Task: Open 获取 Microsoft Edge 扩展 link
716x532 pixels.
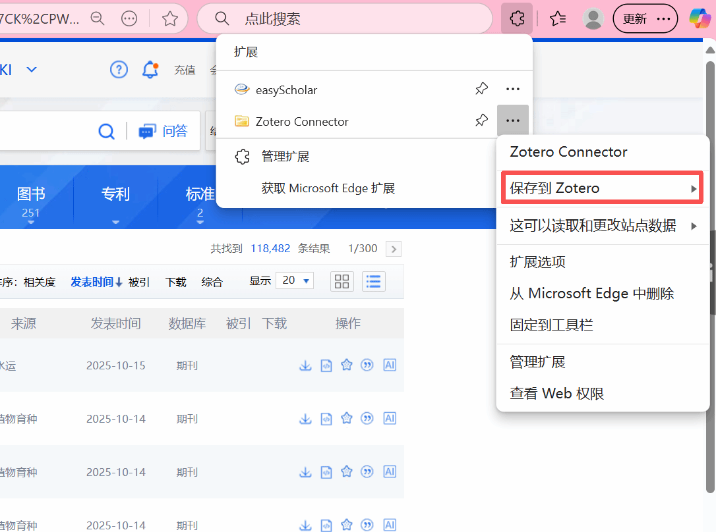Action: [328, 188]
